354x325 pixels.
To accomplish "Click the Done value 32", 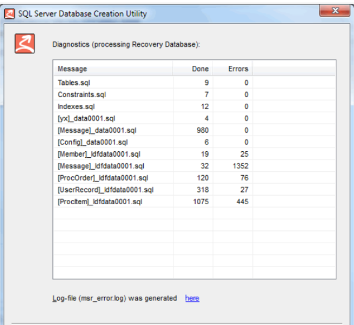I will (x=205, y=166).
